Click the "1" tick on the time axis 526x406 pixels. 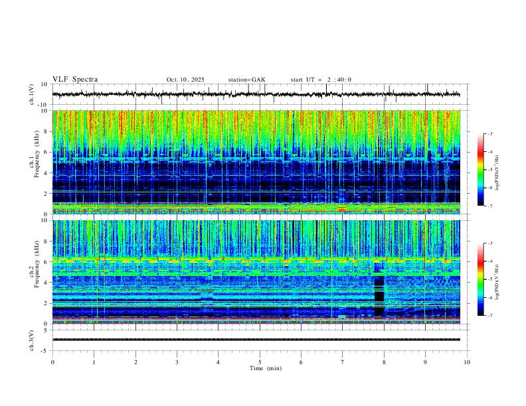[x=94, y=362]
